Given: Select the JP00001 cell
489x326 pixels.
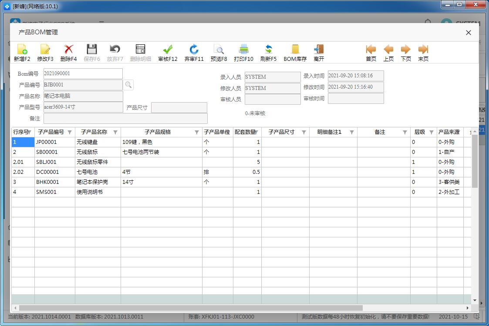Looking at the screenshot, I should click(x=54, y=142).
